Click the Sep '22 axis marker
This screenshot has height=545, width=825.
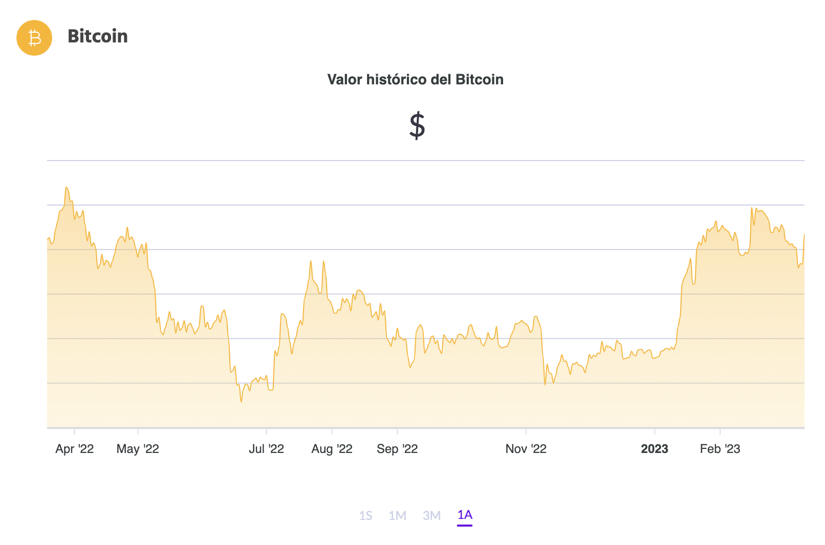[x=397, y=449]
